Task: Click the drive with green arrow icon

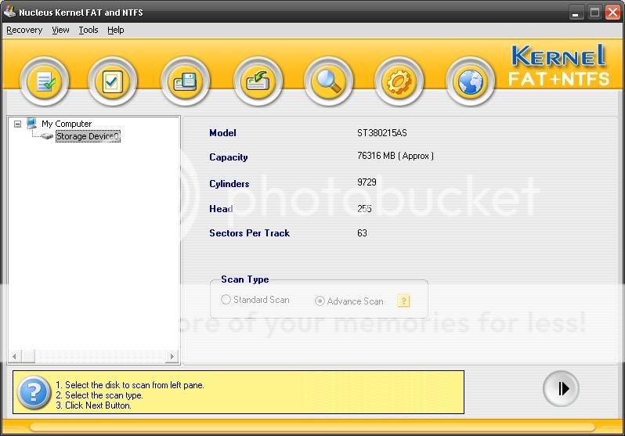Action: pos(258,81)
